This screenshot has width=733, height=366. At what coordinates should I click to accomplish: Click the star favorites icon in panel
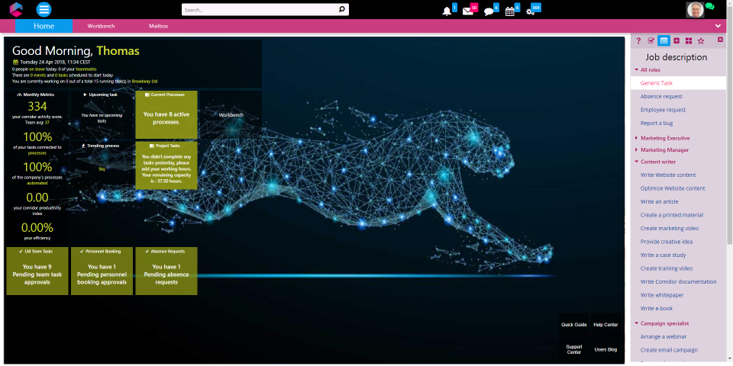click(x=701, y=40)
